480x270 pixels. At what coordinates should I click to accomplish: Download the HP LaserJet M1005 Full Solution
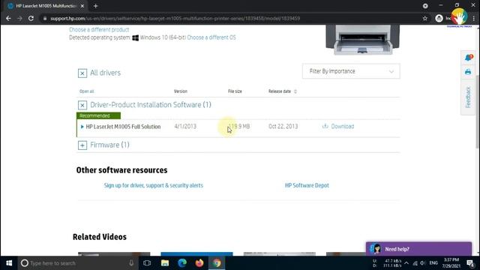coord(338,127)
